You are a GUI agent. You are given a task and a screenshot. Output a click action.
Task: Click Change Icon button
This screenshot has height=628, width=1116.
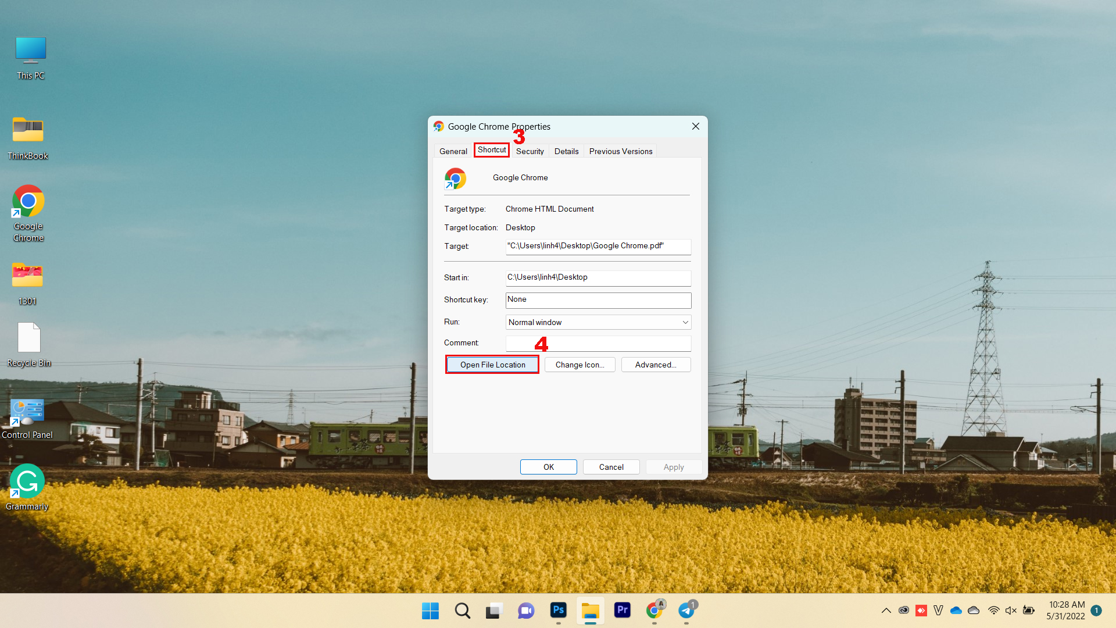(x=580, y=364)
